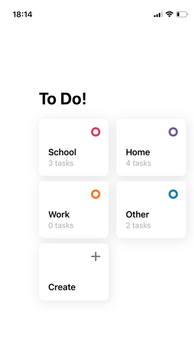Screen dimensions: 194x351
Task: Tap the To Do! heading
Action: [x=63, y=99]
